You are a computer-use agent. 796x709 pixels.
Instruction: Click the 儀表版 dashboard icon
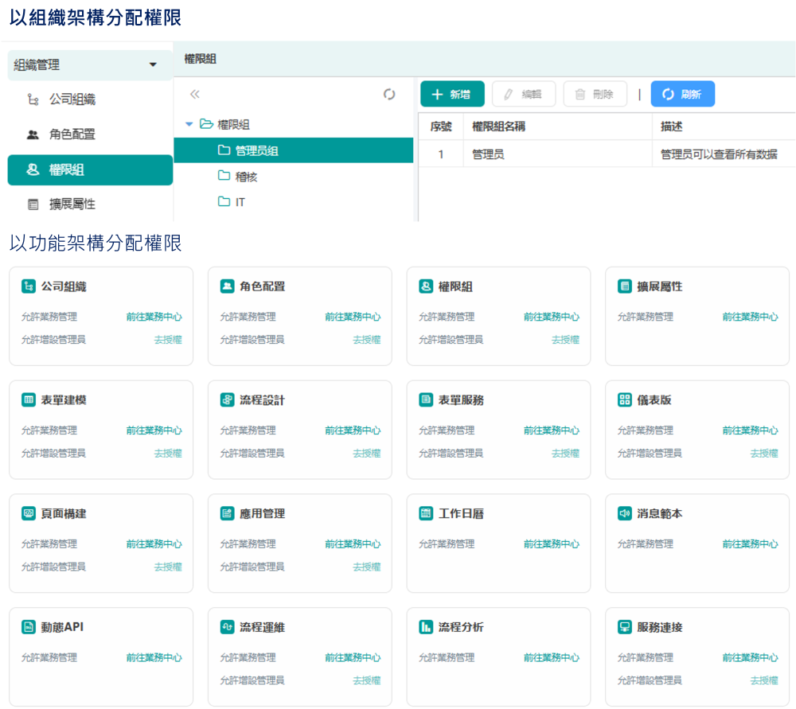625,400
